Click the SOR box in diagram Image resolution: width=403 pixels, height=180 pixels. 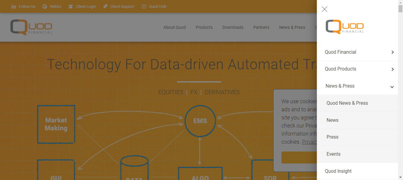coord(270,170)
